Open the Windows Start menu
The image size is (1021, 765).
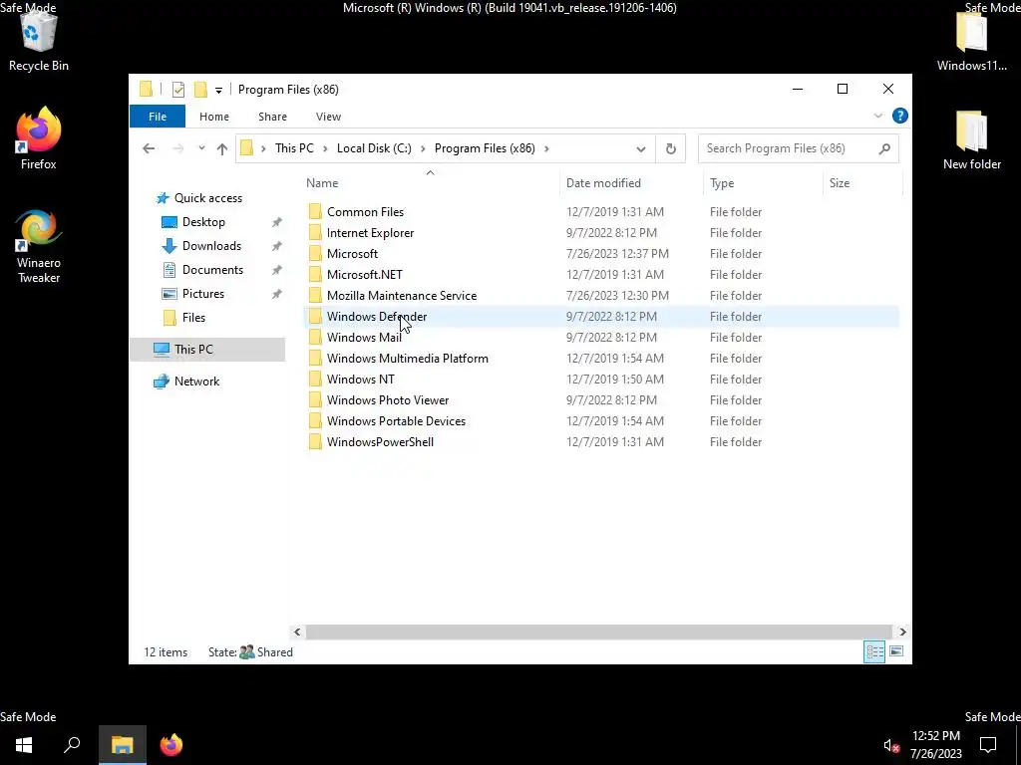(x=24, y=745)
